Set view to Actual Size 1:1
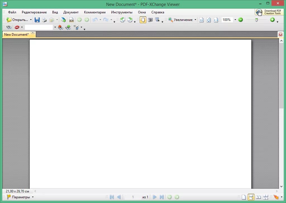This screenshot has width=286, height=203. pos(202,20)
